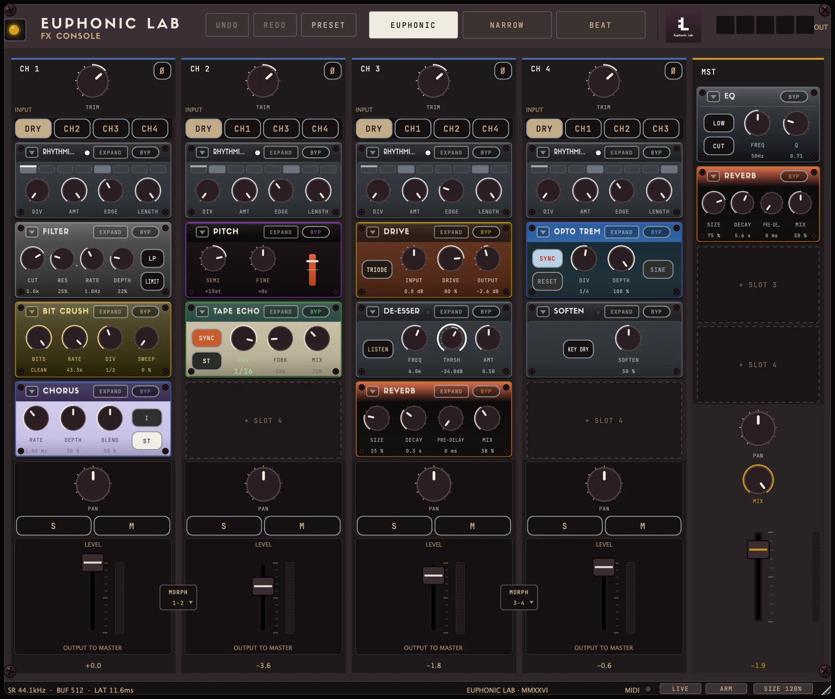Enable LIMIT on the CH 1 Filter

(x=152, y=281)
